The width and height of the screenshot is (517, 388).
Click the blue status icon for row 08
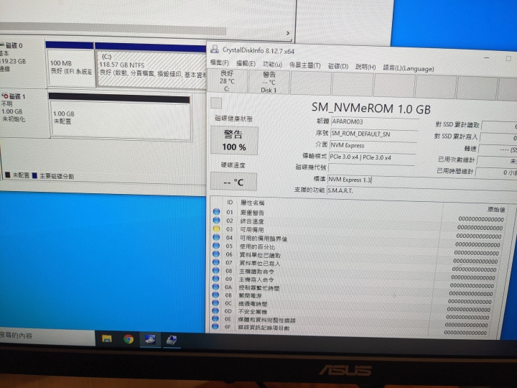click(x=216, y=271)
